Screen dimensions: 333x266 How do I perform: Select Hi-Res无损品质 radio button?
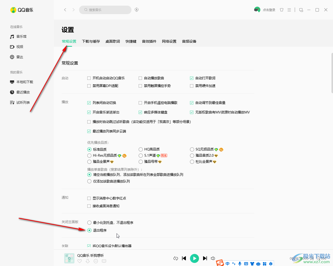(x=89, y=156)
